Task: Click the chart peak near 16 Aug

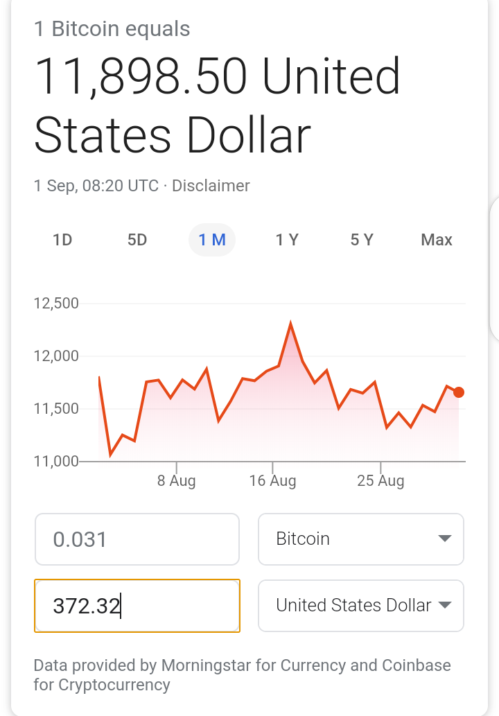Action: click(291, 323)
